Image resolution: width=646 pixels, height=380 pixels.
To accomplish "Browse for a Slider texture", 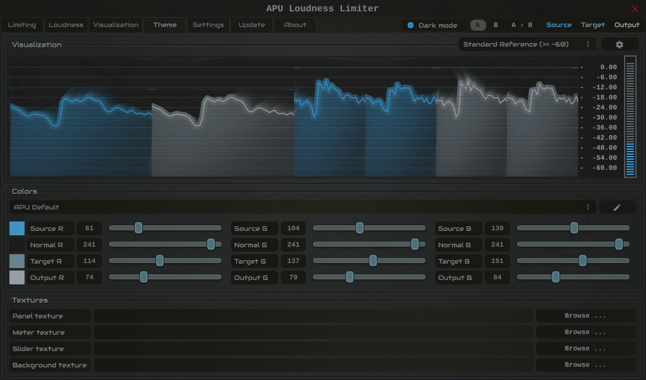I will 586,349.
